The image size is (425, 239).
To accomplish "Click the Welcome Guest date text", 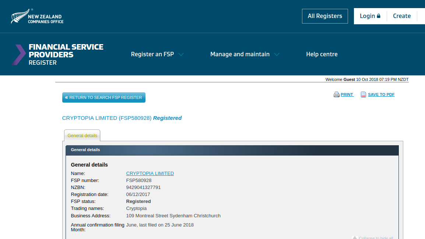I will click(x=367, y=79).
